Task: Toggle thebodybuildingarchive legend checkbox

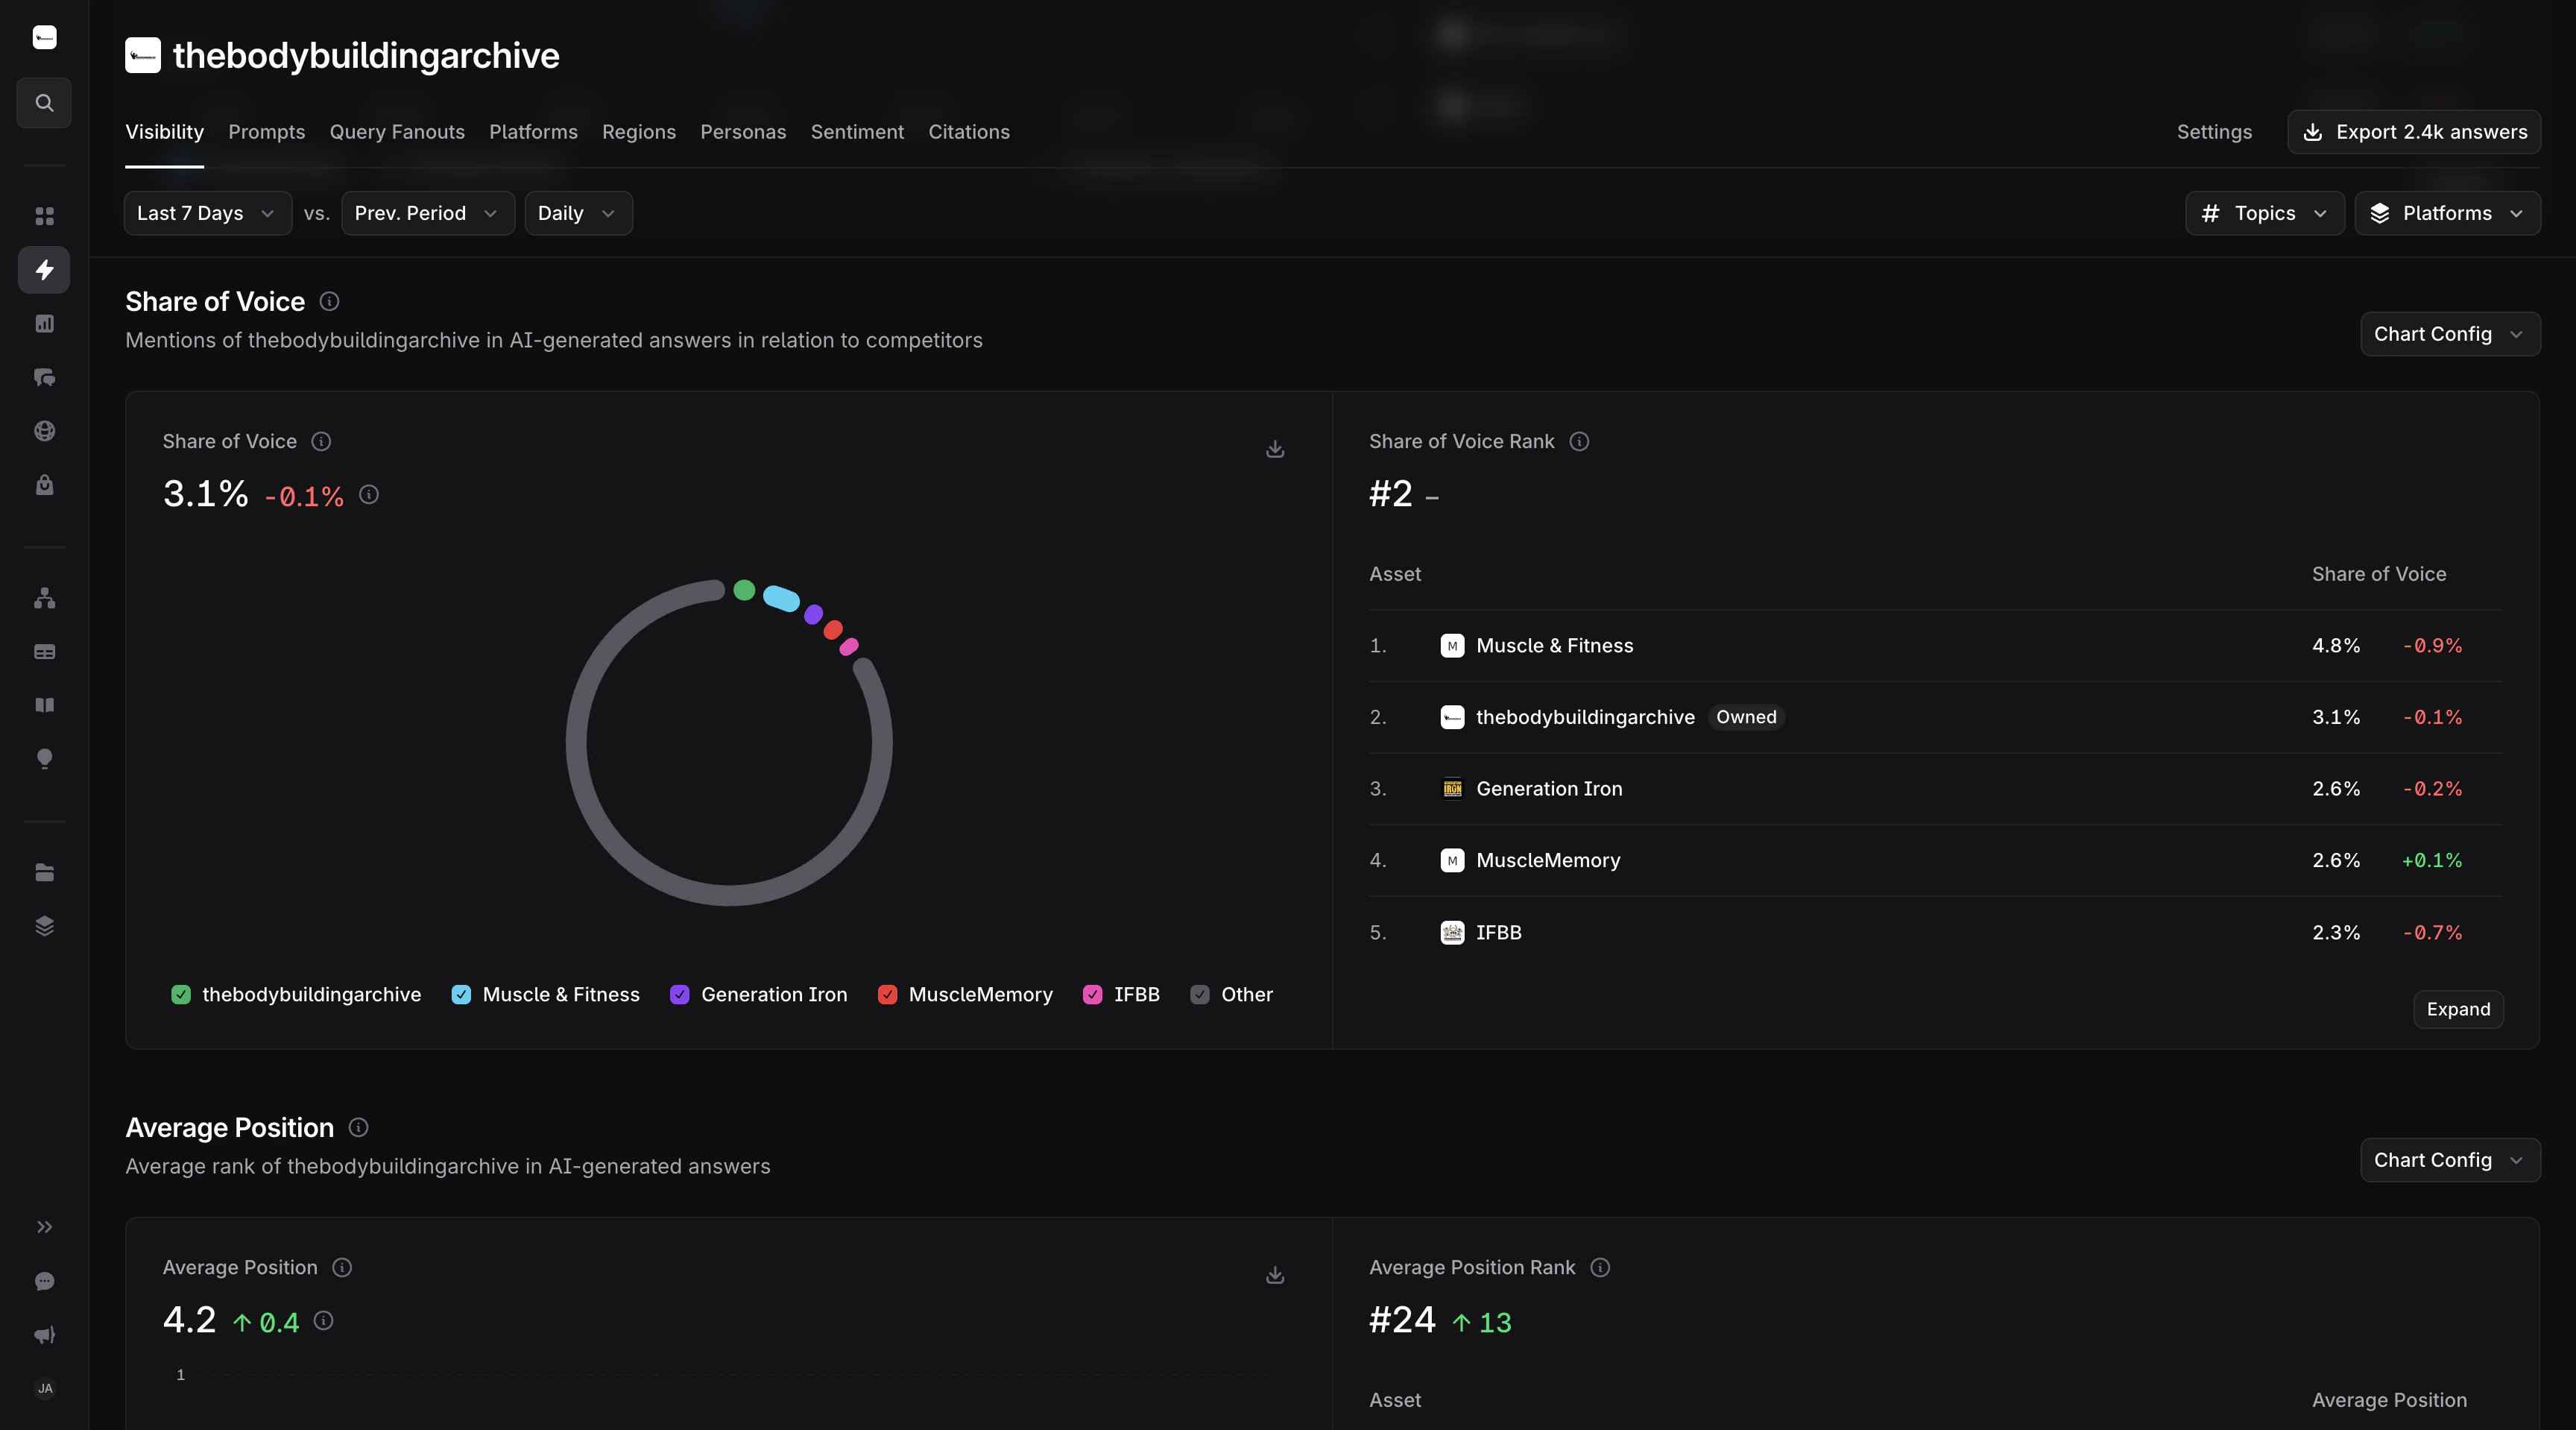Action: pyautogui.click(x=181, y=995)
